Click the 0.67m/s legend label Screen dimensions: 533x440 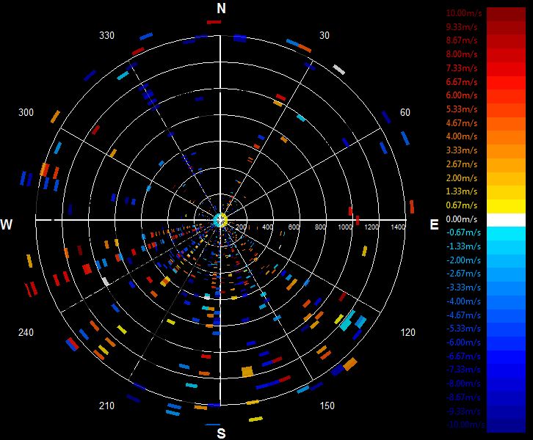pyautogui.click(x=462, y=205)
